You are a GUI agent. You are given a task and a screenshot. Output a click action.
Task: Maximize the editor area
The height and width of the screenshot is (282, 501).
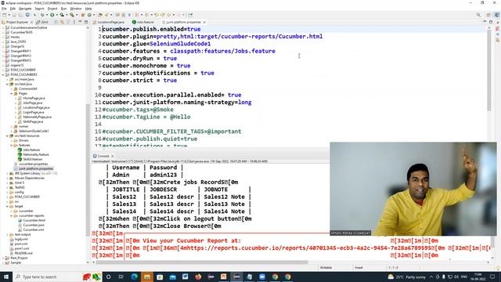coord(491,22)
